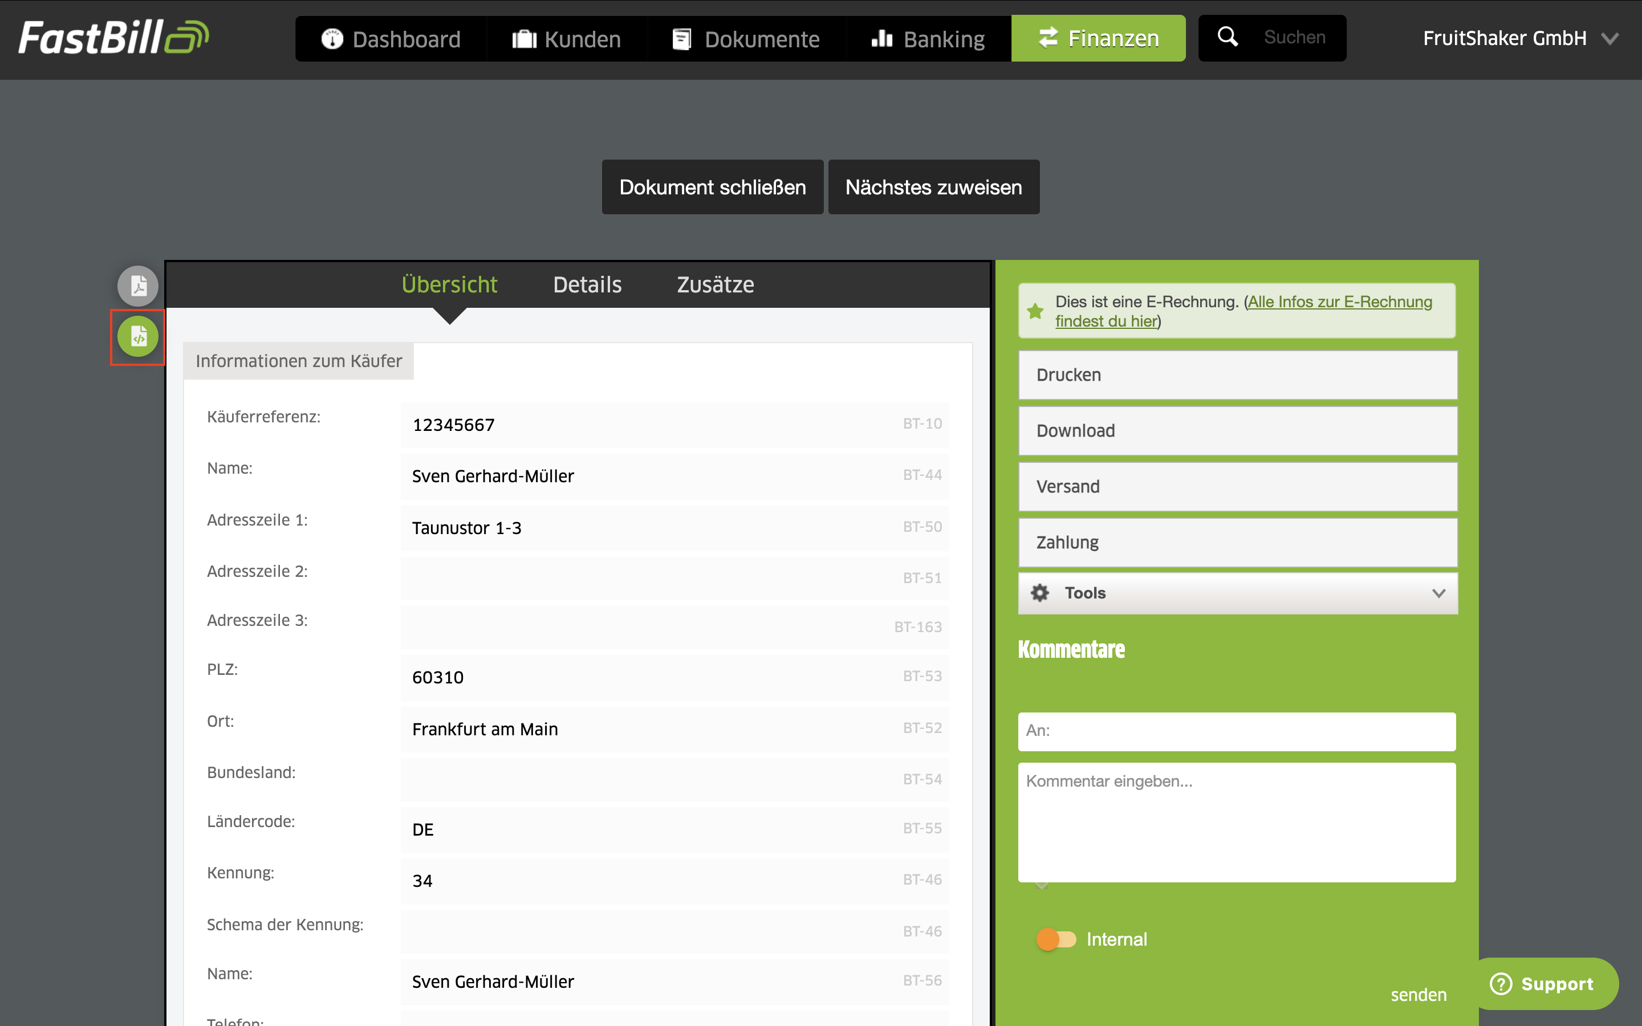The width and height of the screenshot is (1642, 1026).
Task: Click senden to post the comment
Action: [1418, 995]
